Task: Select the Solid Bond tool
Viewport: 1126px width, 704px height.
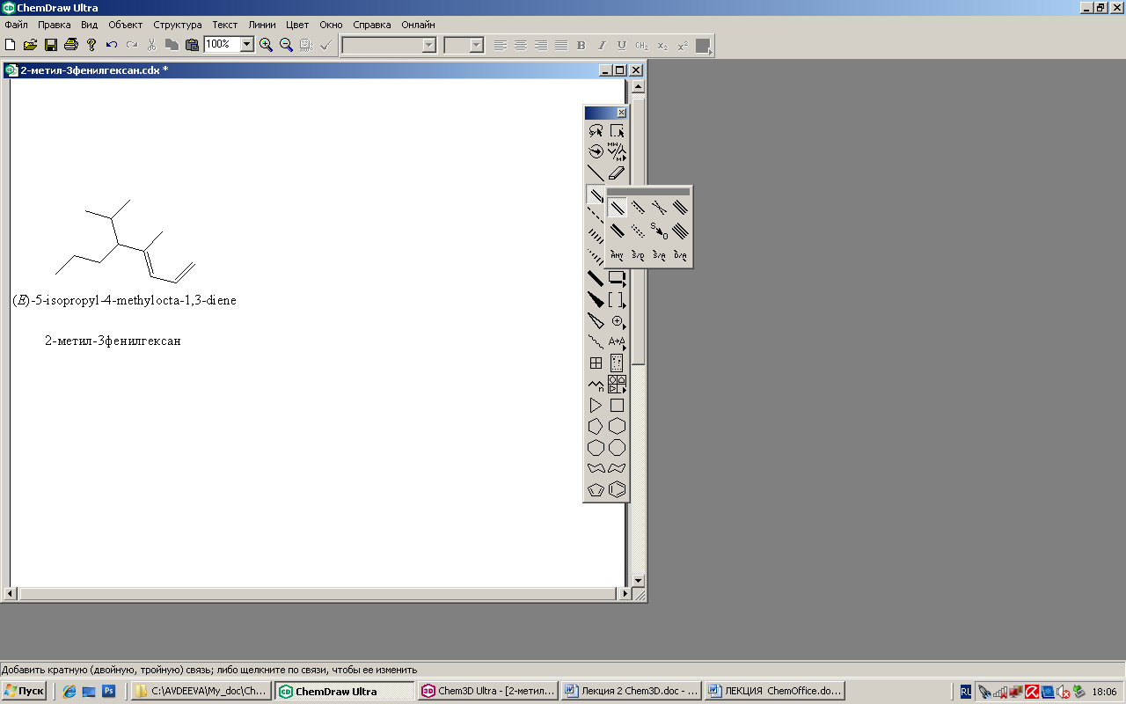Action: click(596, 173)
